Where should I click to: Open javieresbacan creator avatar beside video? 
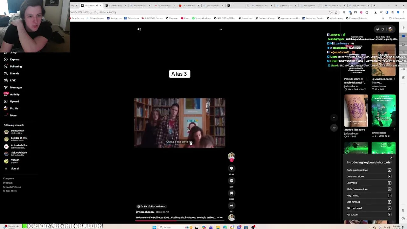coord(231,156)
